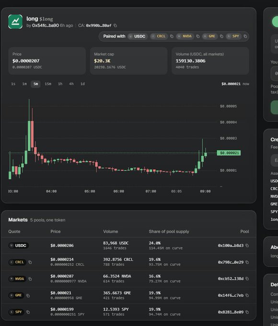
Task: Select CRCL pair in Paired with bar
Action: pyautogui.click(x=159, y=36)
